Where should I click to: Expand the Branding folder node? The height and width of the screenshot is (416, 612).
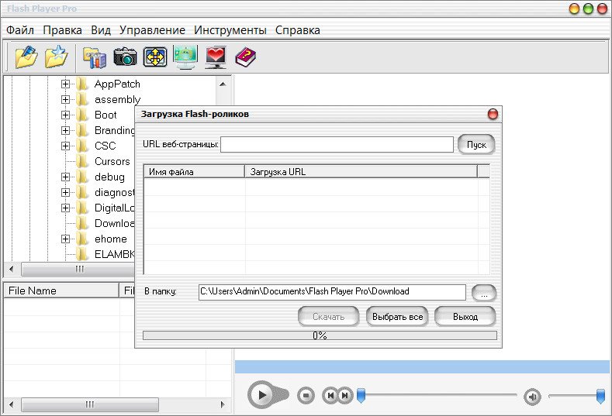pos(65,130)
